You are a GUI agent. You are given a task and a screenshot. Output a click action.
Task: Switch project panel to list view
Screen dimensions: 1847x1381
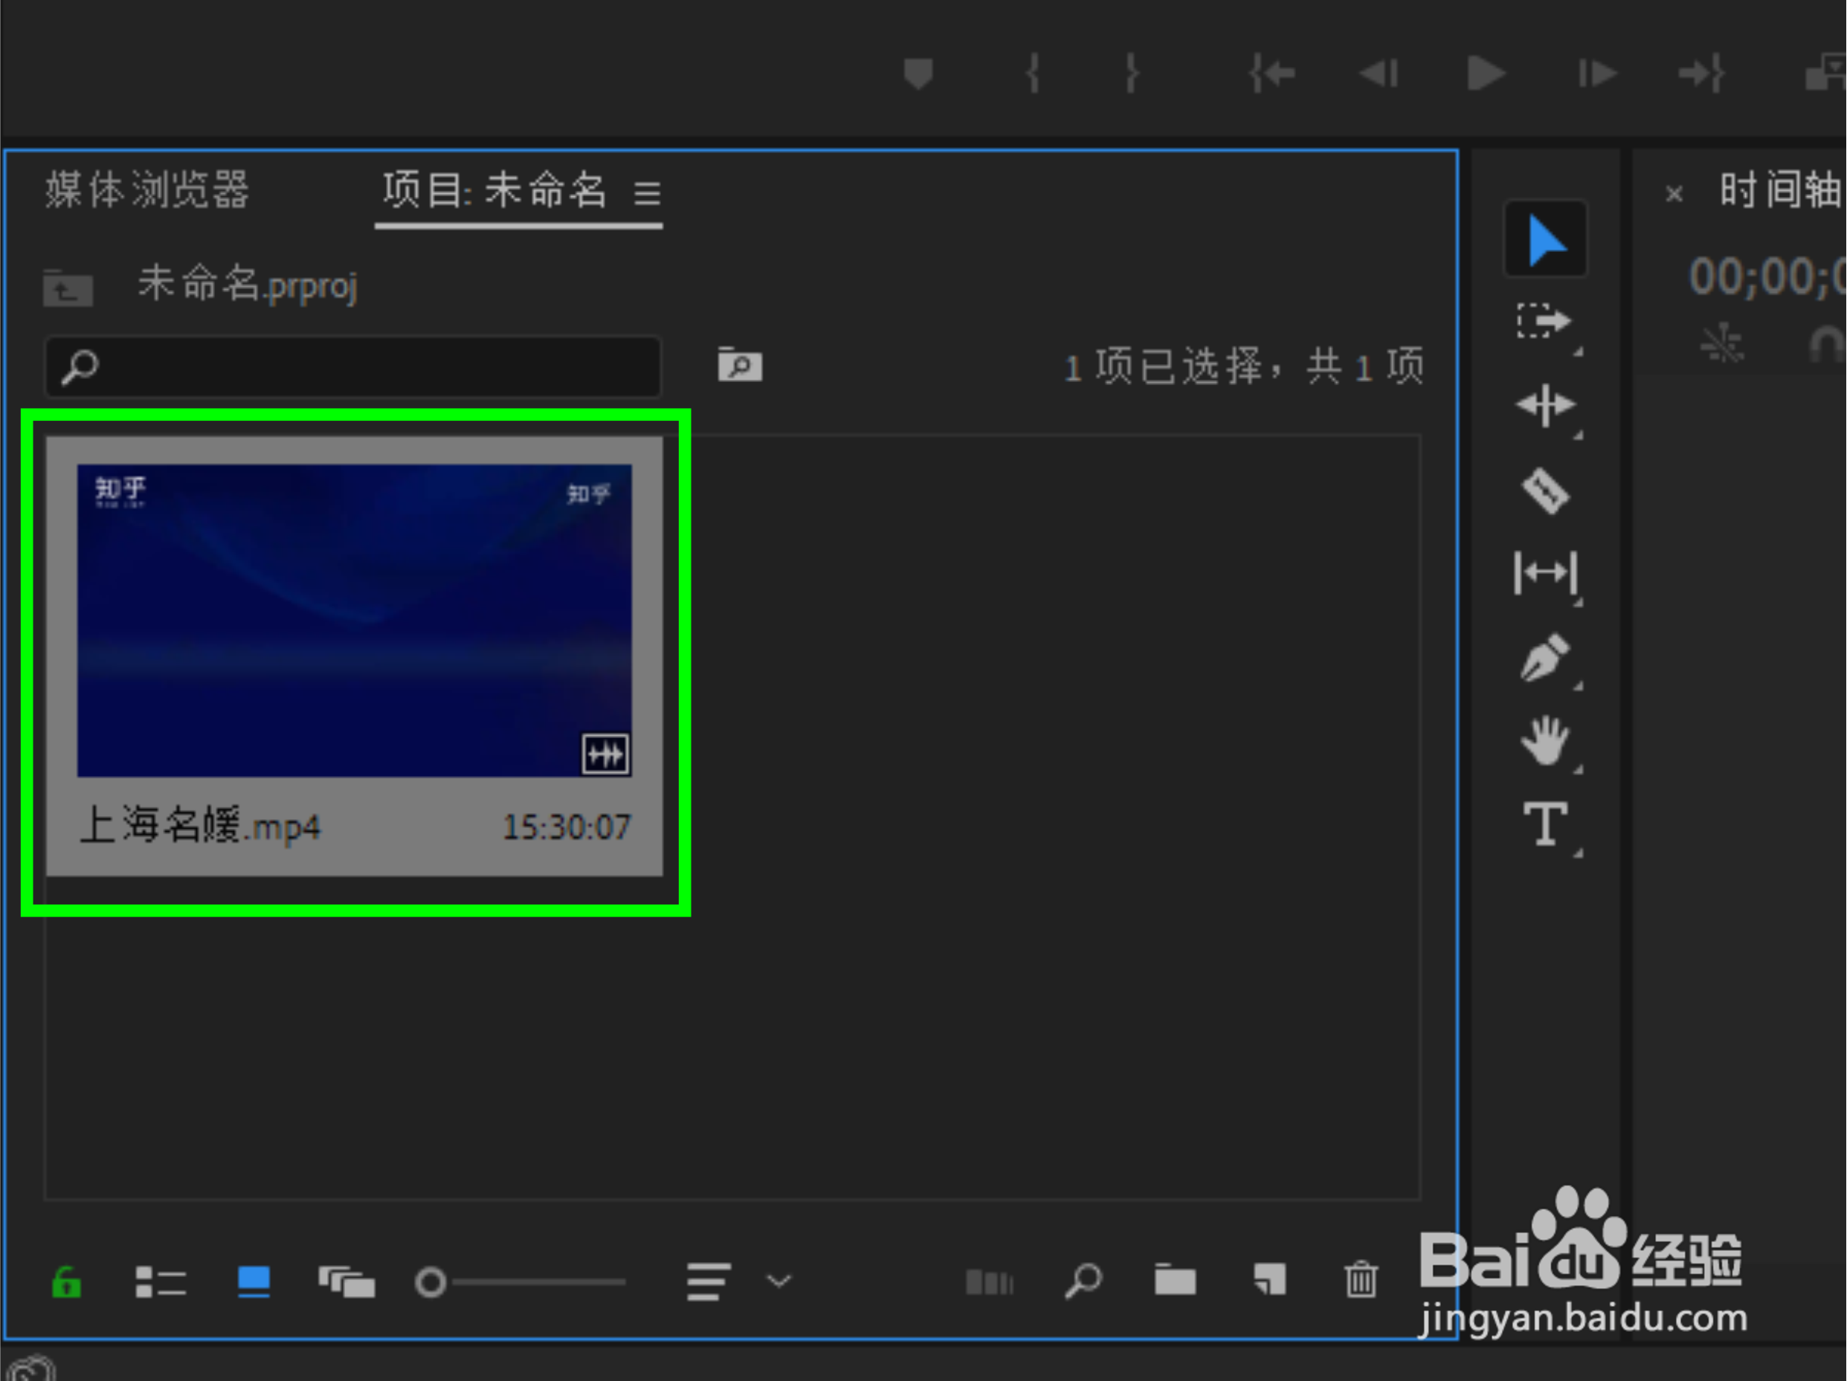tap(161, 1281)
